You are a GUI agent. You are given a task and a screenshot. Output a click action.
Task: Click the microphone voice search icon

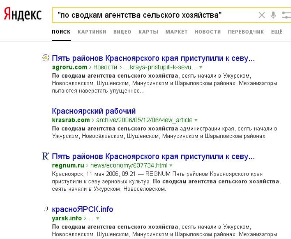[273, 16]
